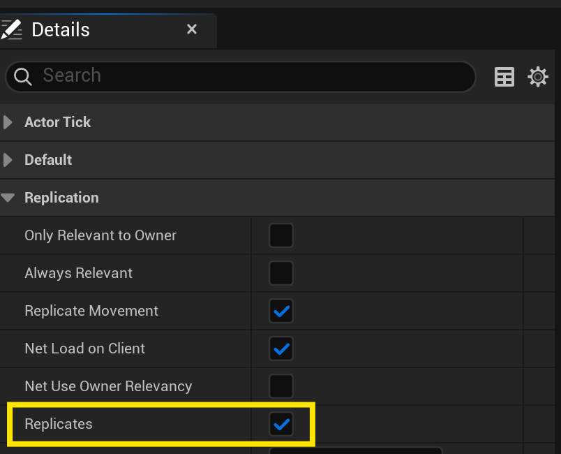The width and height of the screenshot is (561, 454).
Task: Check the Always Relevant checkbox
Action: [x=281, y=273]
